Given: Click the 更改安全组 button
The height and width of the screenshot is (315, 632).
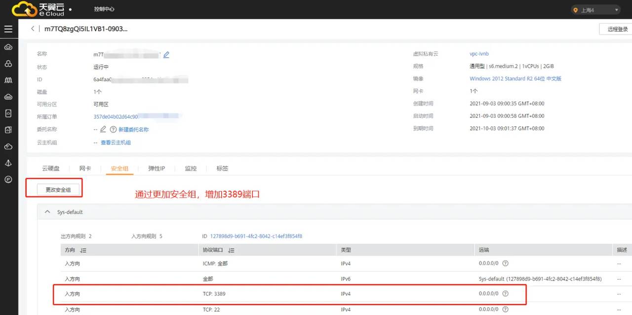Looking at the screenshot, I should [58, 189].
